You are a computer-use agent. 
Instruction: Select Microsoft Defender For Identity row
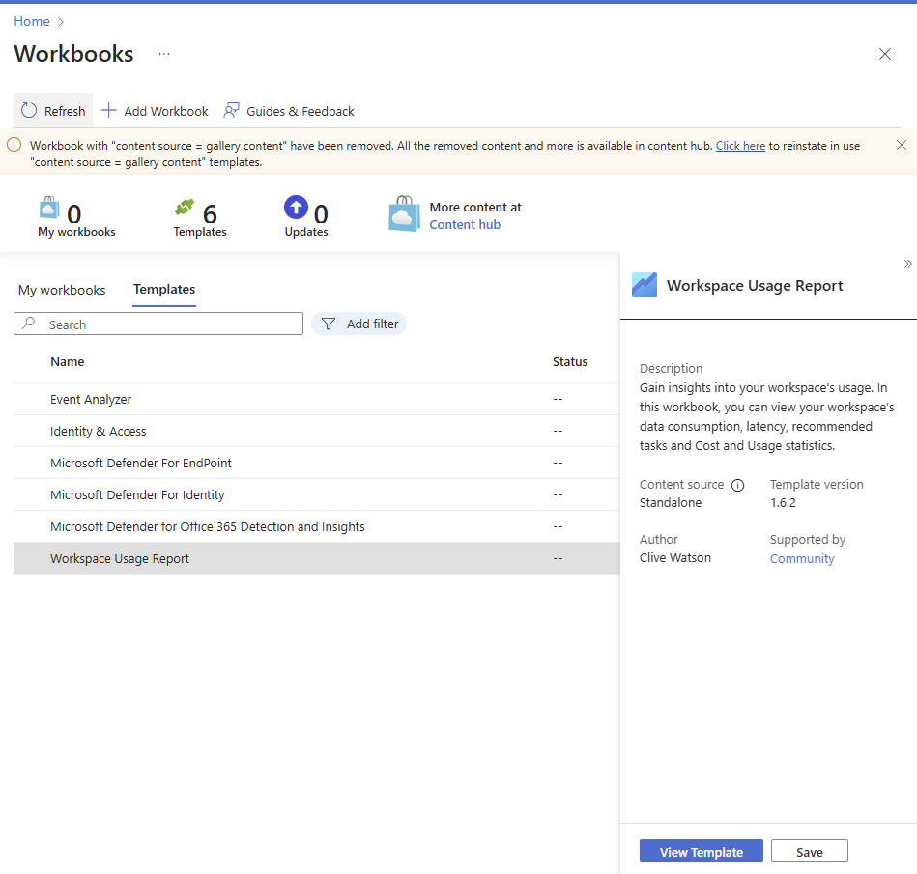click(x=316, y=495)
